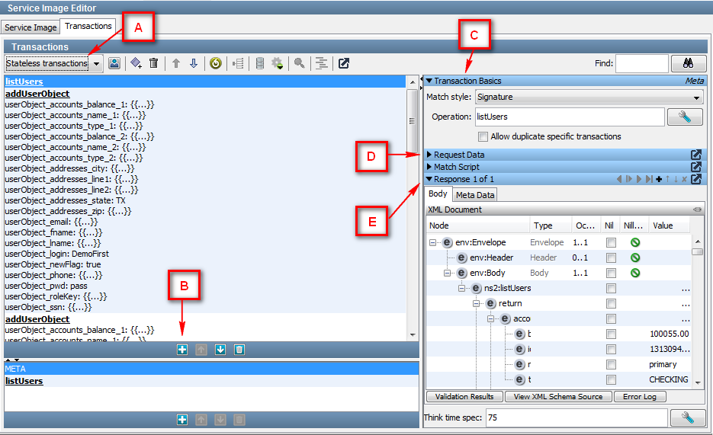This screenshot has width=713, height=435.
Task: Click the tree hierarchy icon in toolbar
Action: click(238, 63)
